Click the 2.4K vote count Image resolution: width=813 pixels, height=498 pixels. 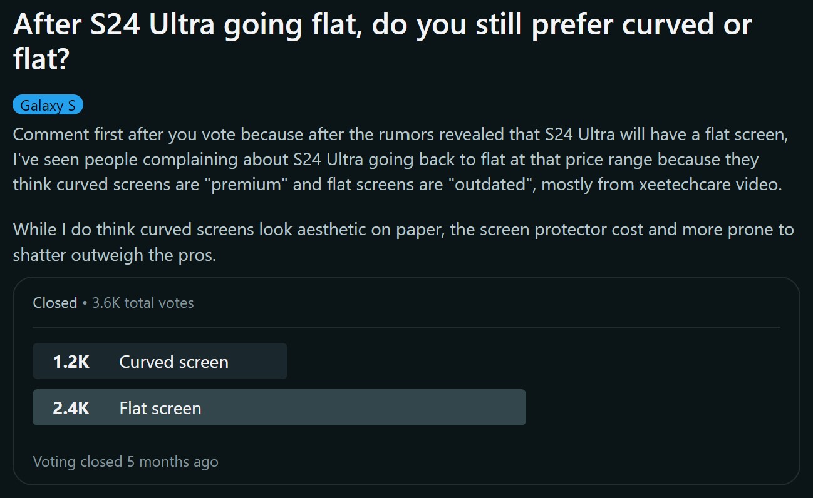click(71, 408)
